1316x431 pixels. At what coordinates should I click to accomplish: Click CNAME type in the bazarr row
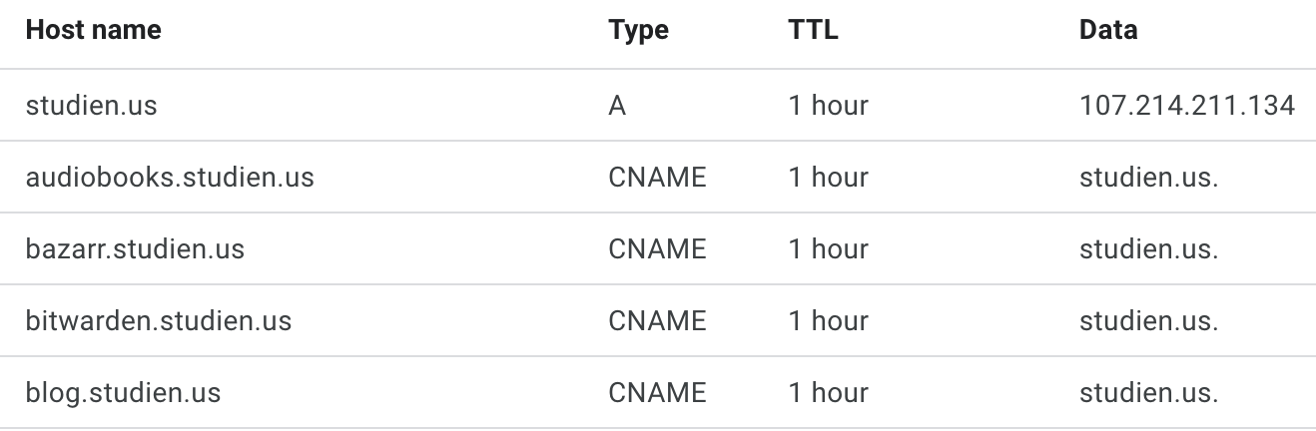click(657, 248)
